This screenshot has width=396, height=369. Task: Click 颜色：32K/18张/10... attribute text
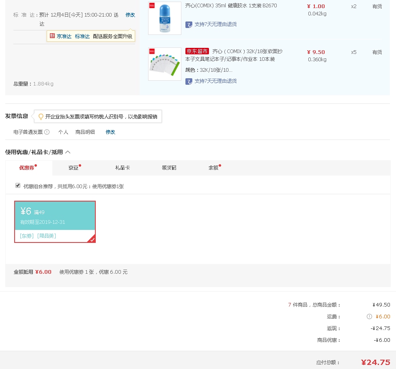(209, 70)
